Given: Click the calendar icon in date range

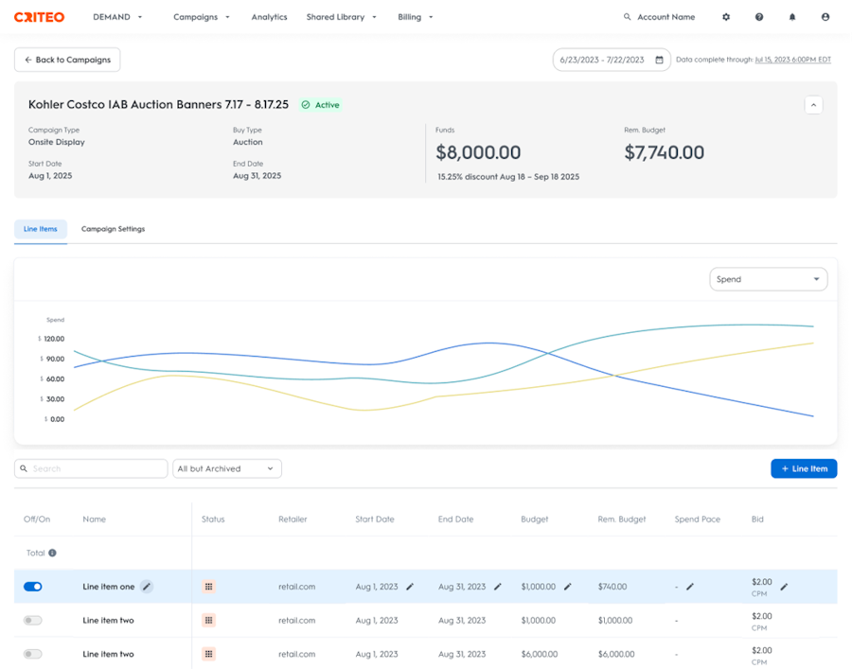Looking at the screenshot, I should pyautogui.click(x=659, y=60).
